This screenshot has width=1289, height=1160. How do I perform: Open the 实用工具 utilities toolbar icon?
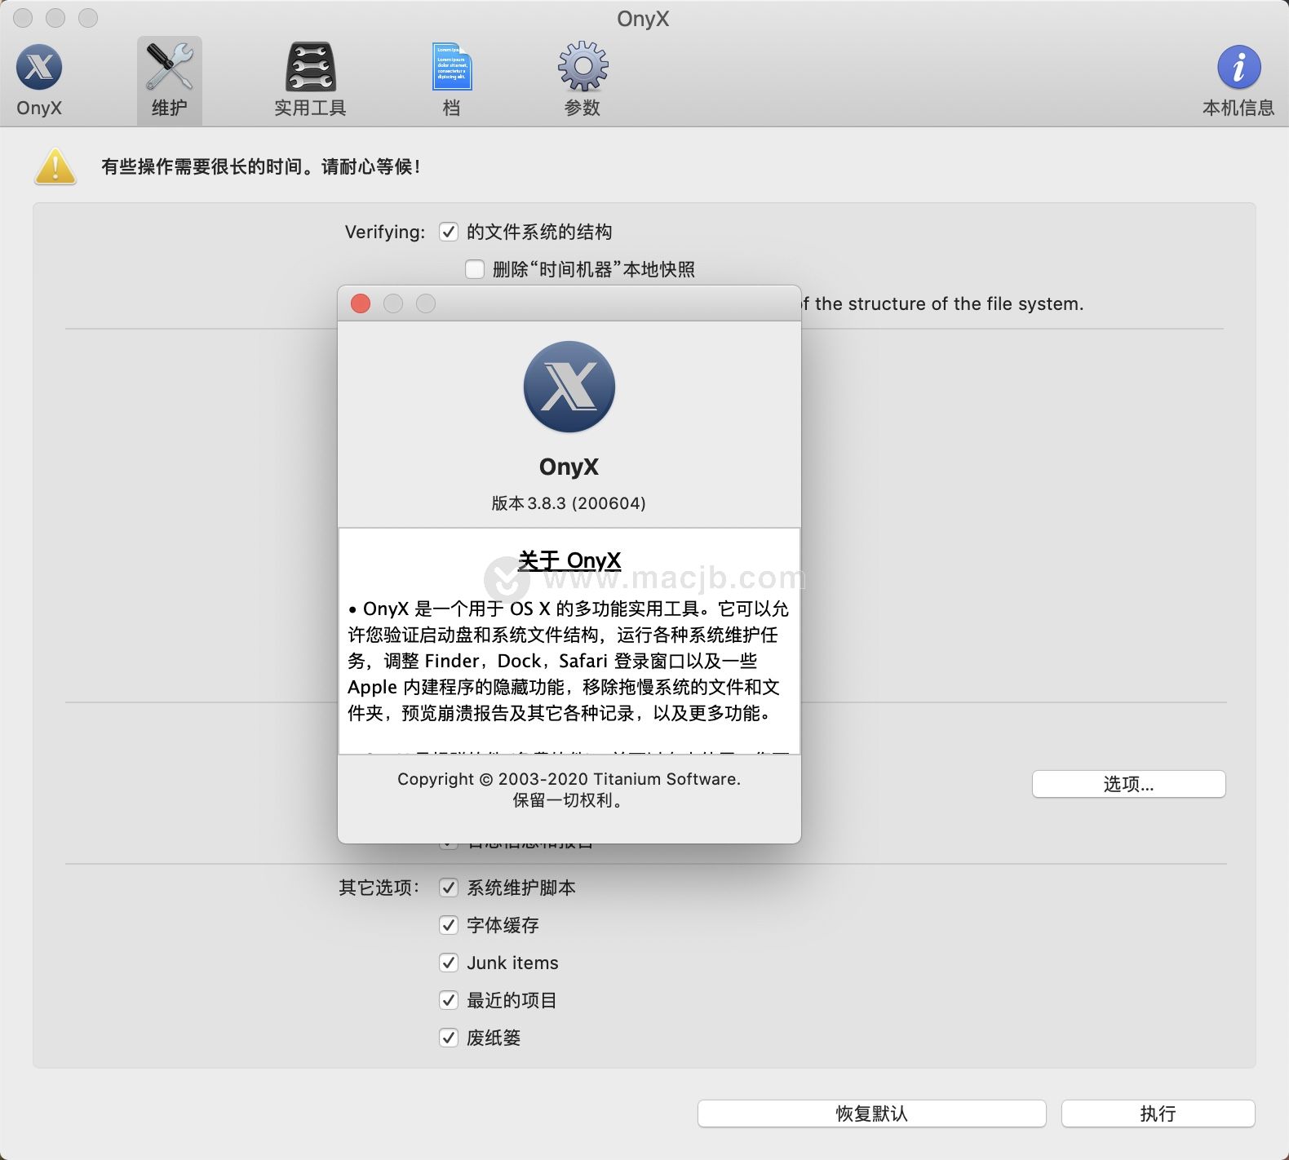pyautogui.click(x=310, y=80)
